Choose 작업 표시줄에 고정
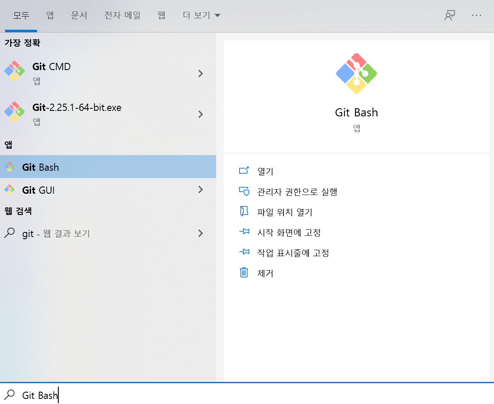This screenshot has width=494, height=404. pos(293,253)
